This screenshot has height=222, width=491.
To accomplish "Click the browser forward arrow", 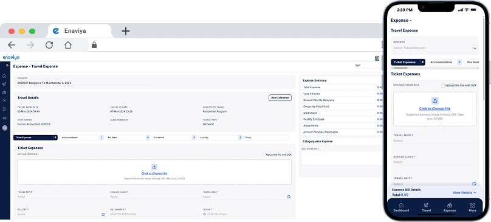I will point(30,45).
